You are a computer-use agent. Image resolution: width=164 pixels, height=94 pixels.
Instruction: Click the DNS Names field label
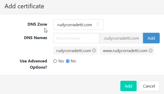point(36,38)
